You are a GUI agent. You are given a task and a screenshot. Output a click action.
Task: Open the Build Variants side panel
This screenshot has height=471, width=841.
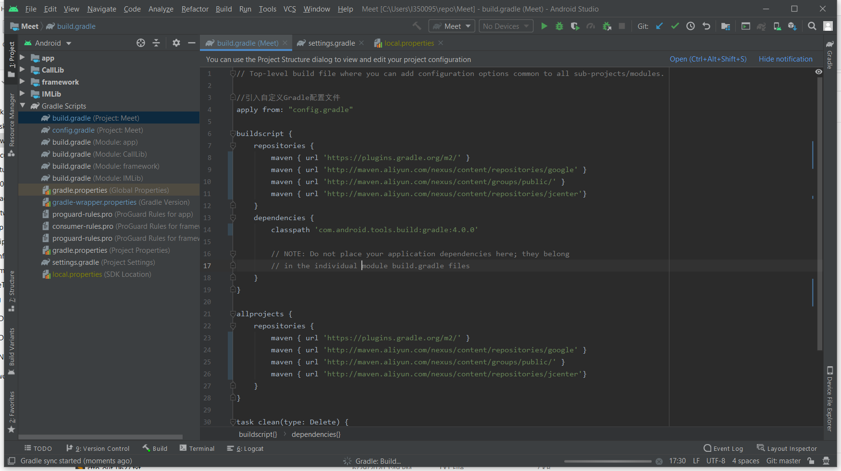12,352
